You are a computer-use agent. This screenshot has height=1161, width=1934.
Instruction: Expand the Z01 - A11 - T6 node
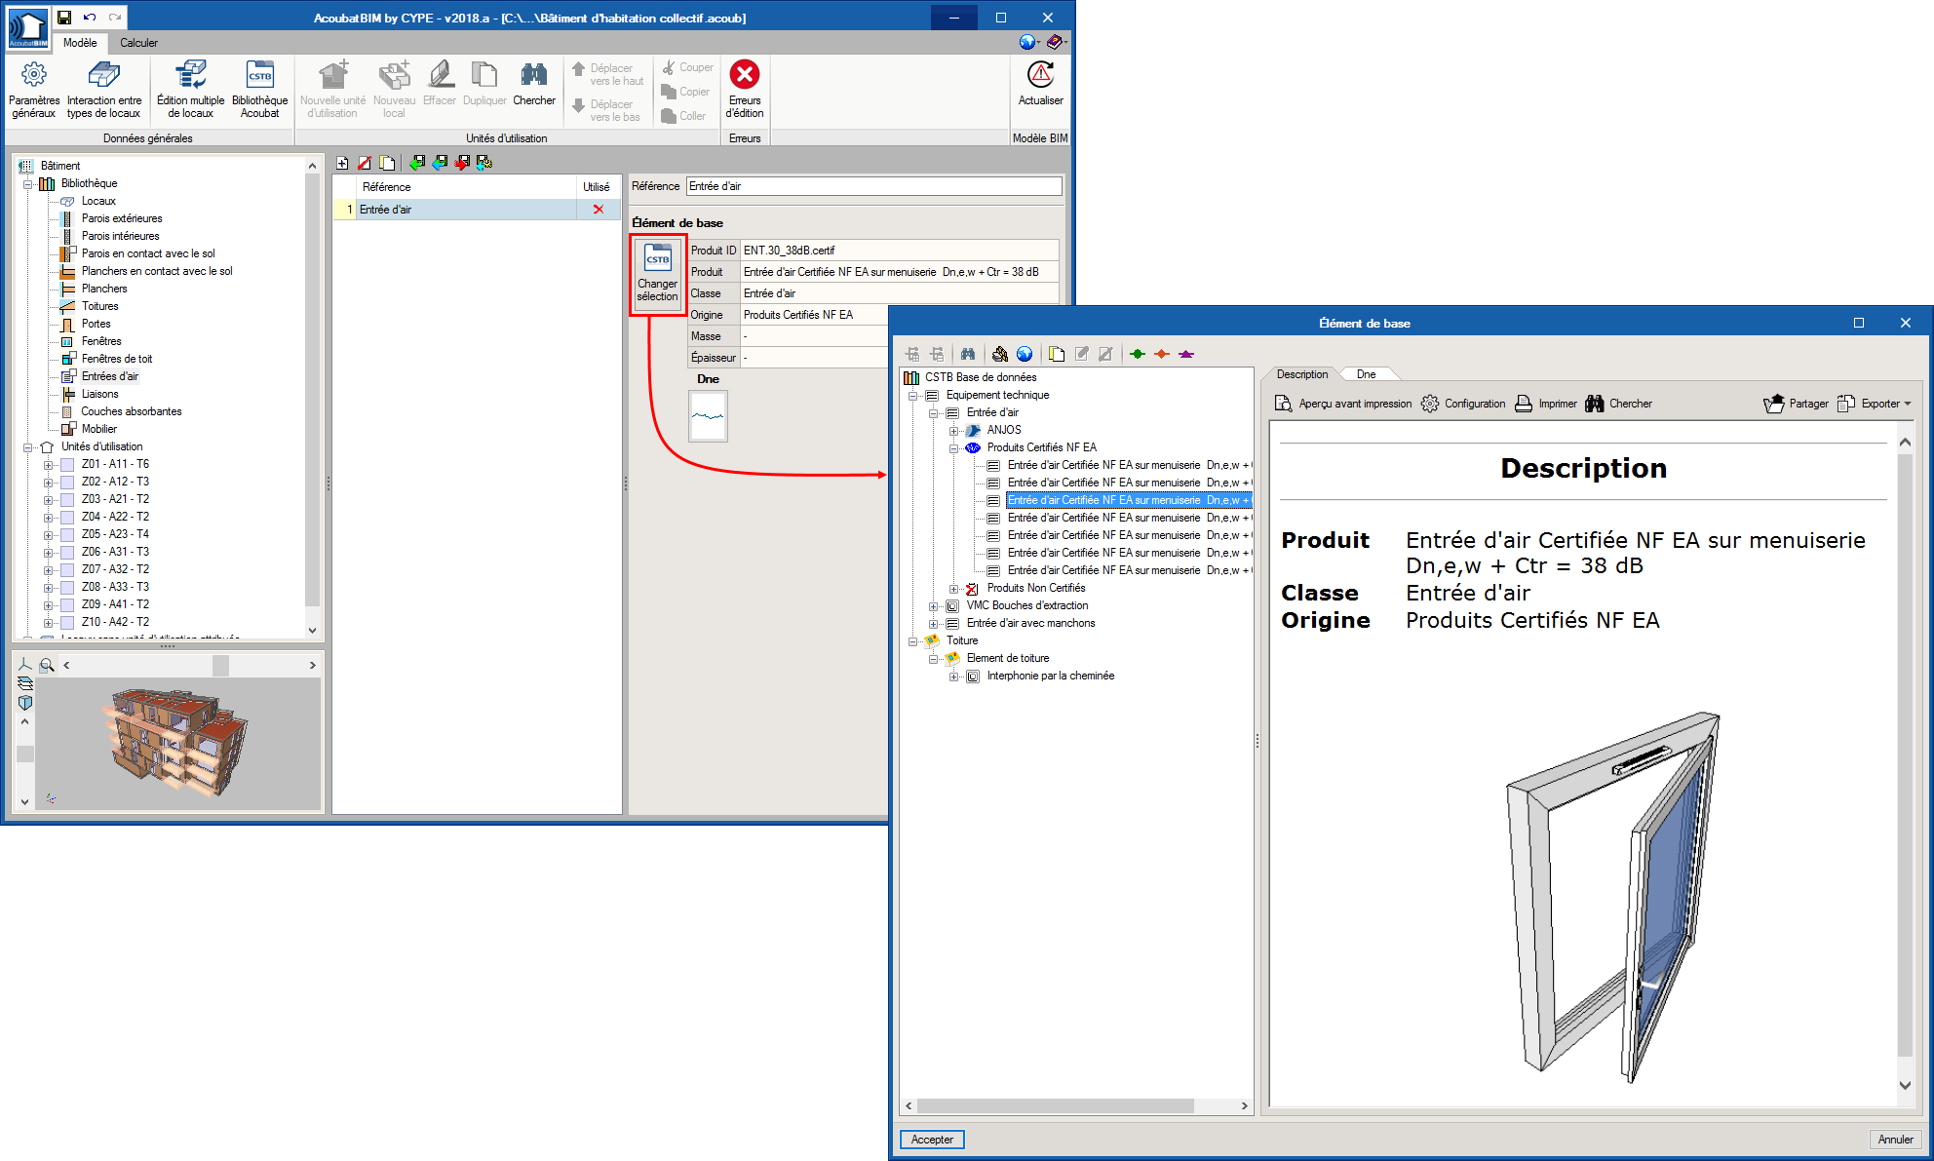coord(48,465)
